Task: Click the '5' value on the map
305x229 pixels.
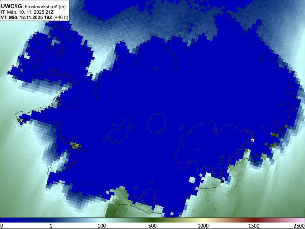Action: [255, 161]
